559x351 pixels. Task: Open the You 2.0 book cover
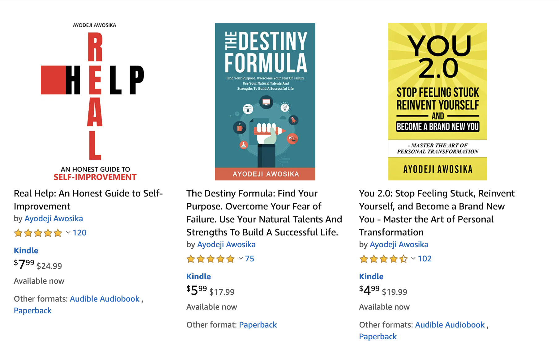coord(438,102)
